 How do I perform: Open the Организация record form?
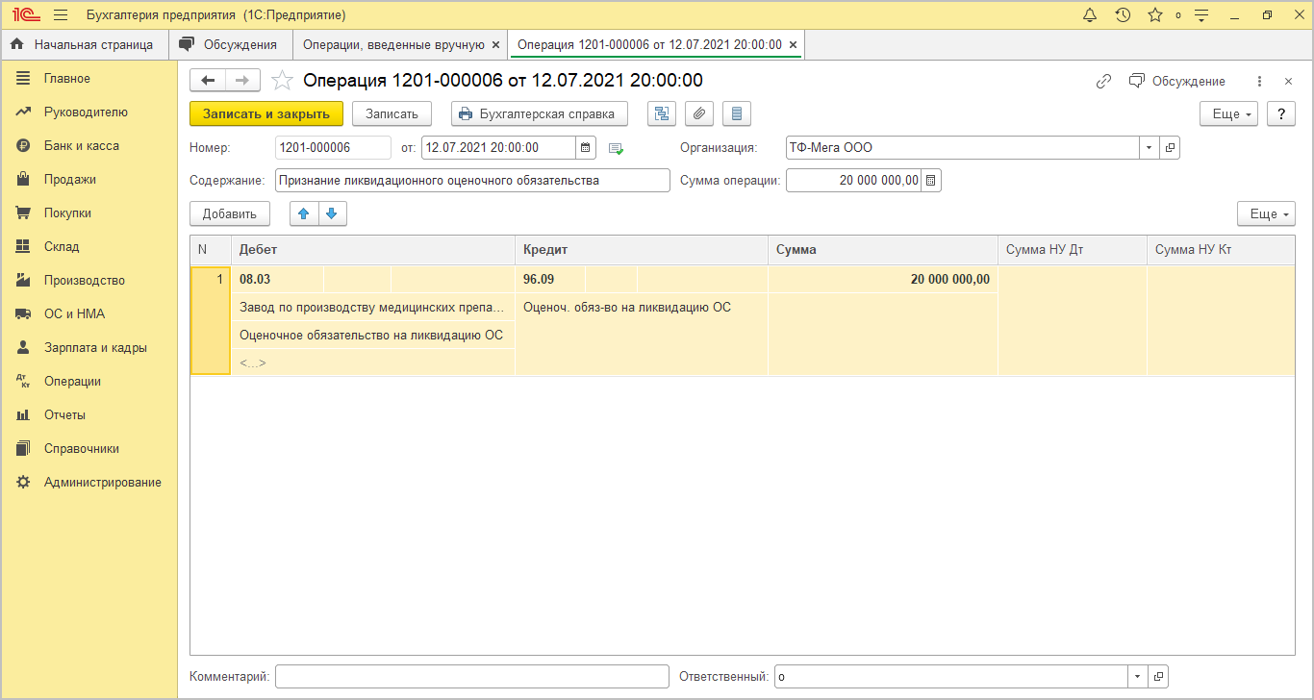[x=1170, y=148]
